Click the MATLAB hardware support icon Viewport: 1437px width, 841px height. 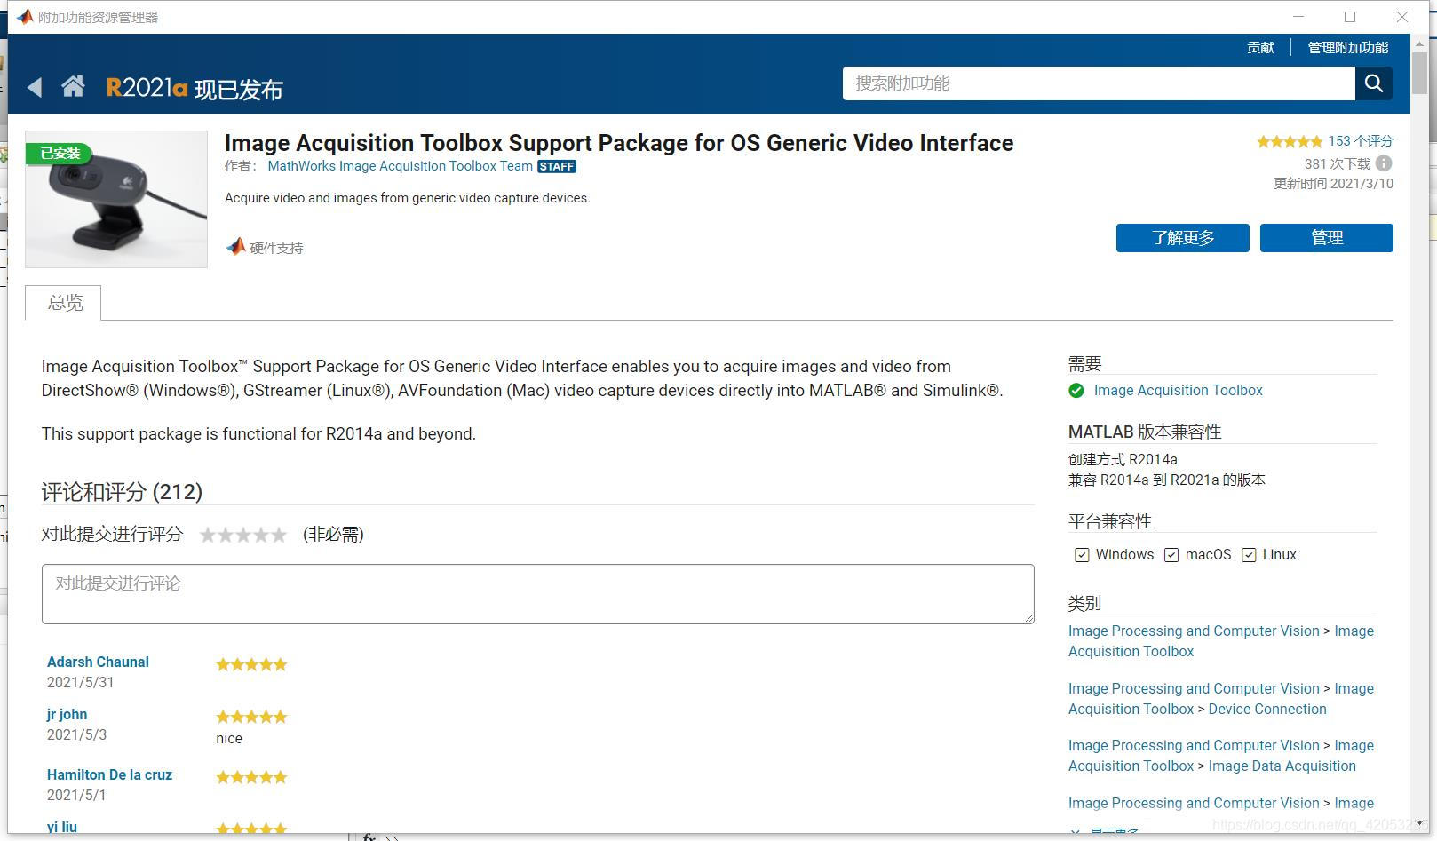click(x=235, y=247)
